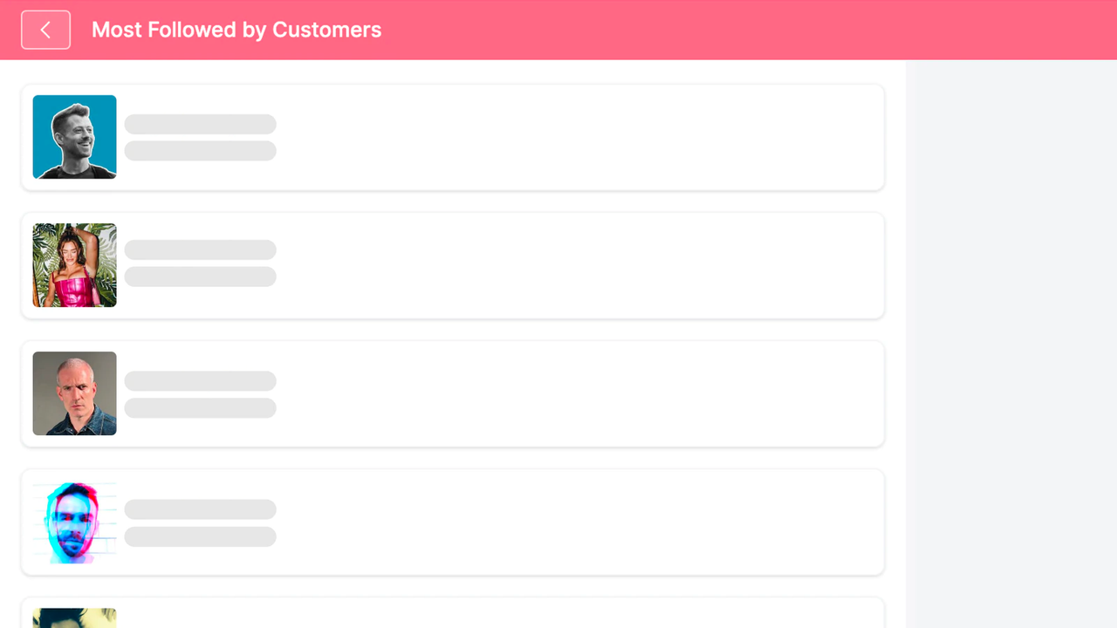
Task: Select the glitch-effect portrait avatar
Action: 74,522
